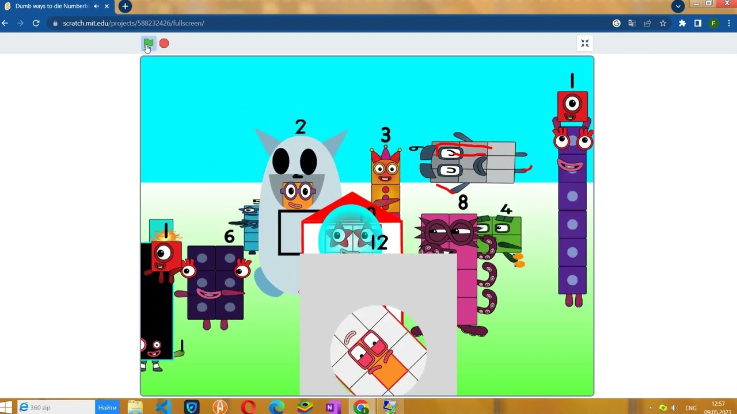737x414 pixels.
Task: Open the Chrome three-dot menu
Action: pos(730,23)
